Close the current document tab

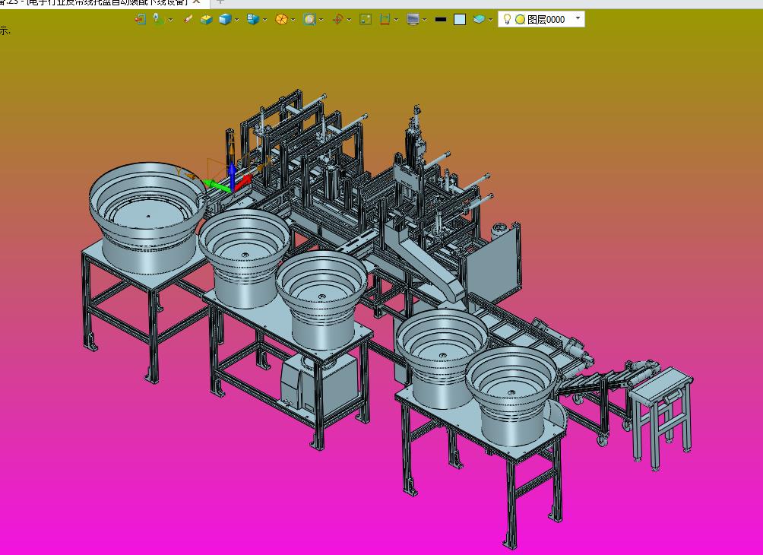pos(197,2)
